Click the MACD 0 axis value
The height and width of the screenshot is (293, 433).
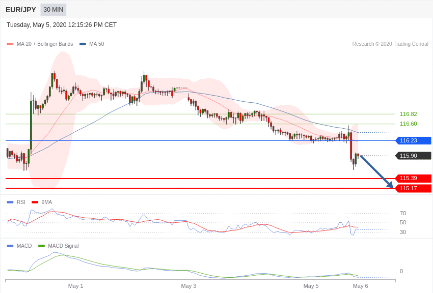401,271
